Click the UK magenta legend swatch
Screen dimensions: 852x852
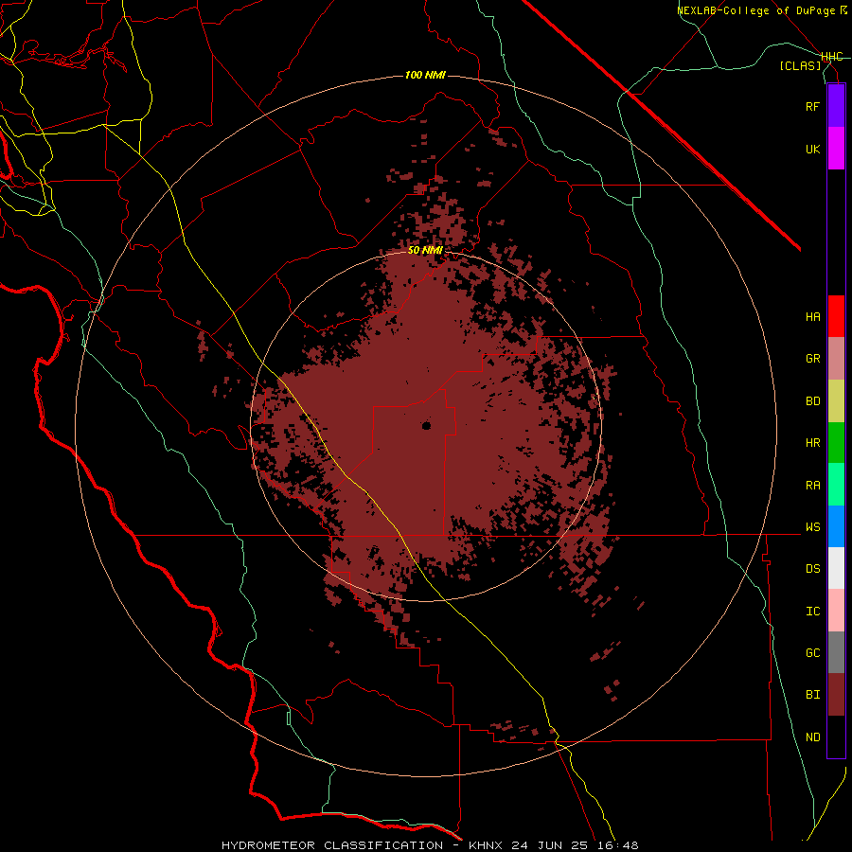tap(836, 149)
